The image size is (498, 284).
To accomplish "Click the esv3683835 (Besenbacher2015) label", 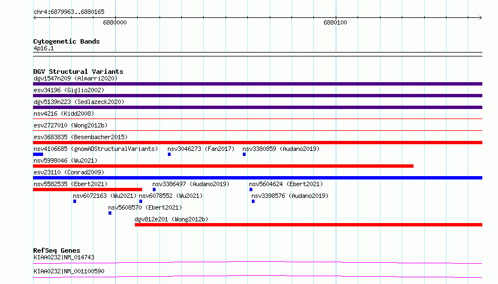I will [81, 137].
